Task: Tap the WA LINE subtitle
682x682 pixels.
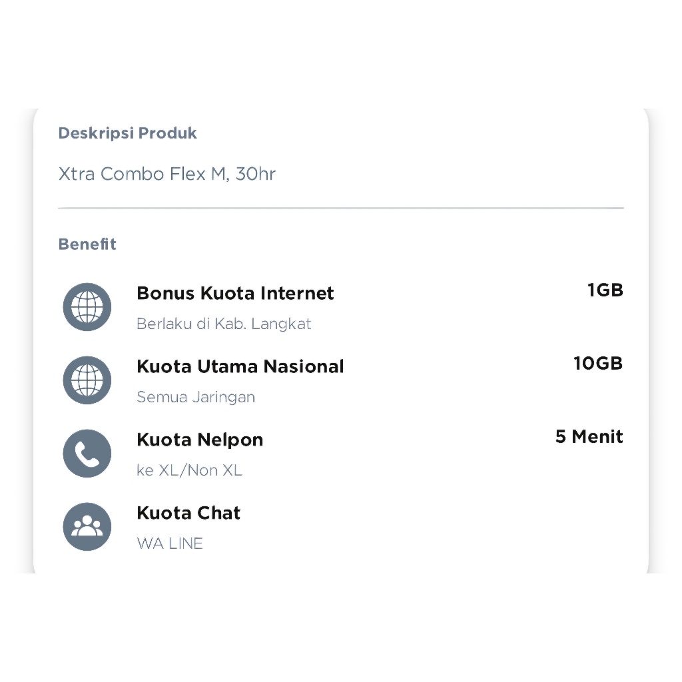Action: click(170, 543)
